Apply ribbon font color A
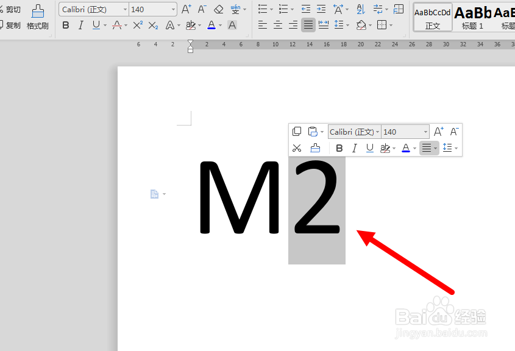 tap(211, 25)
